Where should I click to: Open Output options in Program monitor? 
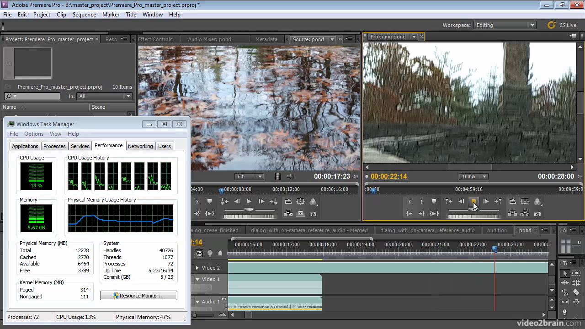[x=538, y=202]
